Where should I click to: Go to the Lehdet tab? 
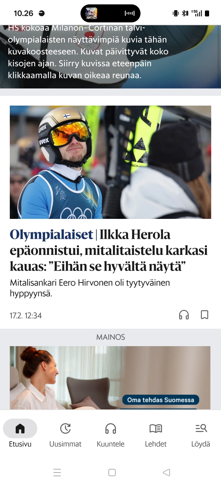156,434
